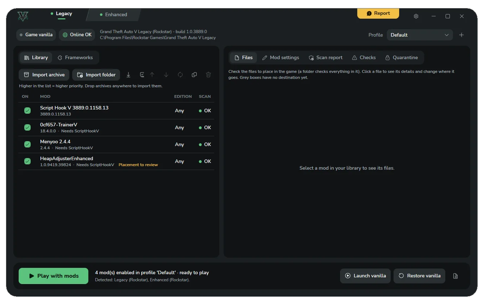Open the Quarantine tab
478x302 pixels.
[x=402, y=57]
